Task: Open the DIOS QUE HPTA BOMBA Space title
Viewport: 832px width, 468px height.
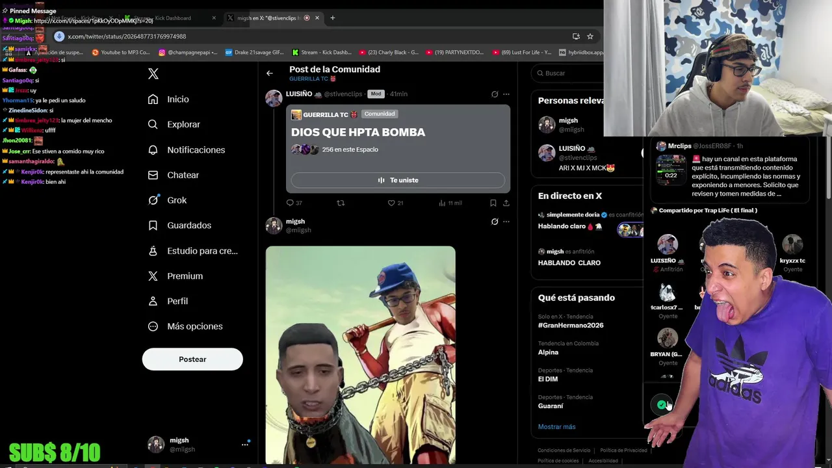Action: click(358, 133)
